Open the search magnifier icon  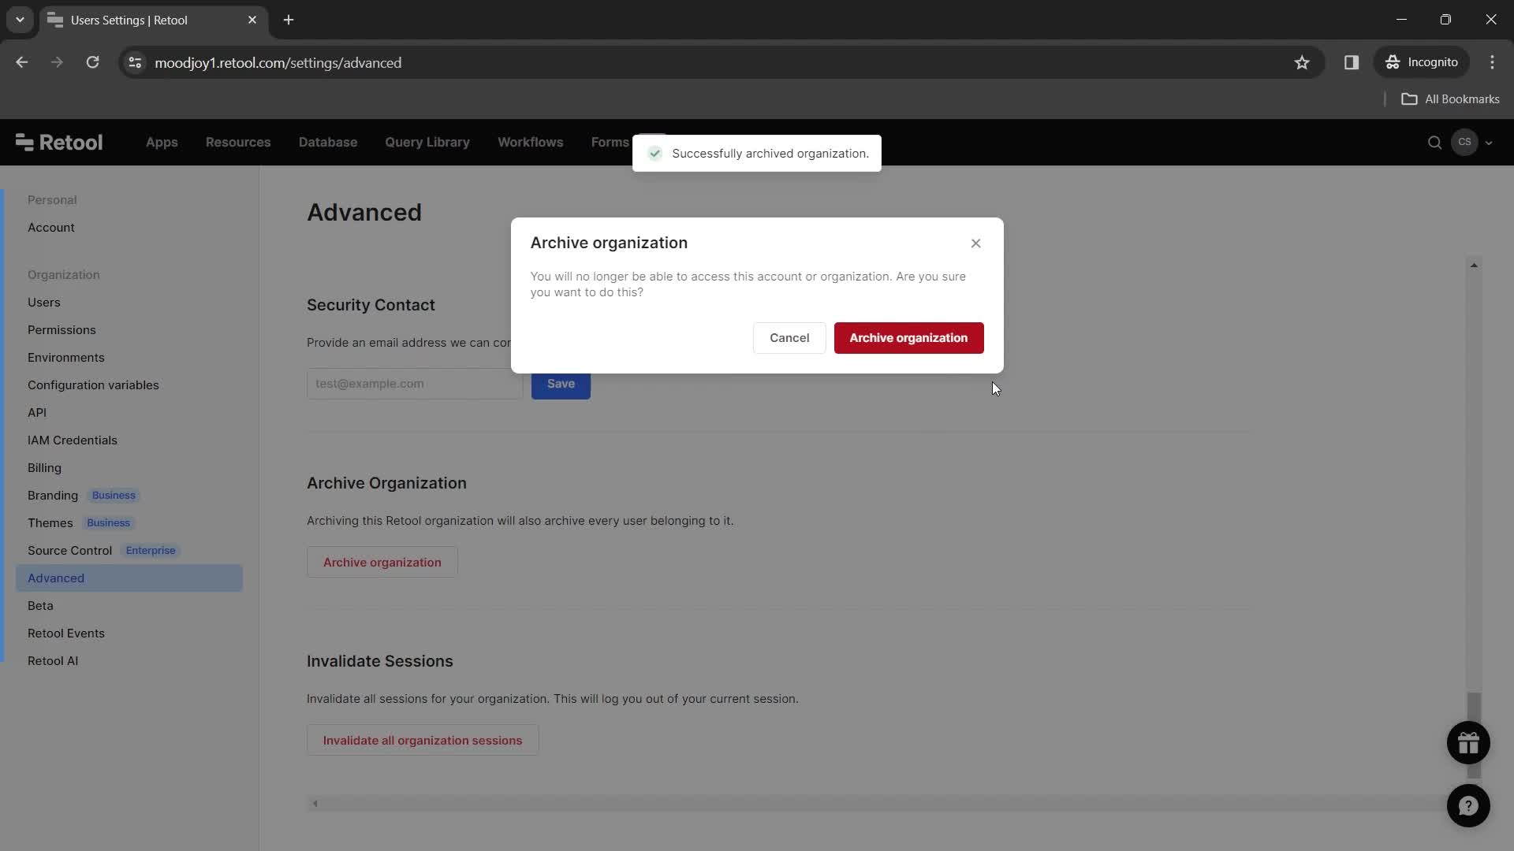click(1434, 143)
